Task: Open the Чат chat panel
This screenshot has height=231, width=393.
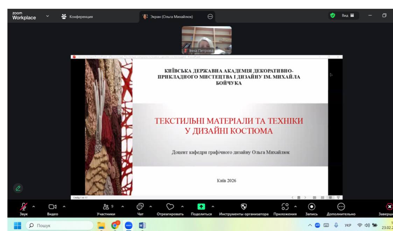Action: [x=140, y=207]
